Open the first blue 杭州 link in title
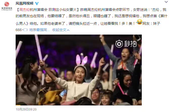The image size is (169, 112). (33, 10)
